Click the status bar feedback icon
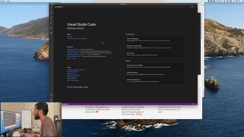The height and width of the screenshot is (137, 244). point(193,104)
